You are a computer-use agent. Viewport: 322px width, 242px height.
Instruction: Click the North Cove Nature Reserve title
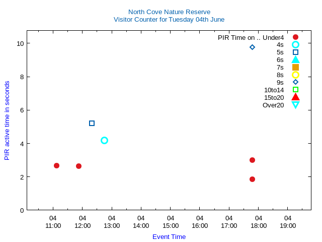click(x=169, y=12)
